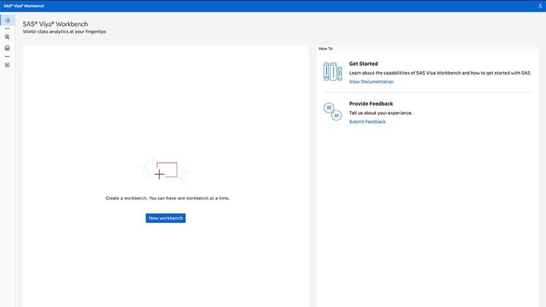Image resolution: width=546 pixels, height=307 pixels.
Task: Open the magnifier icon in the sidebar
Action: point(8,37)
